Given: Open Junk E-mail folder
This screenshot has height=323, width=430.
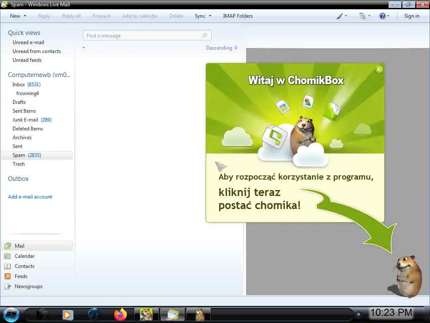Looking at the screenshot, I should click(x=32, y=120).
